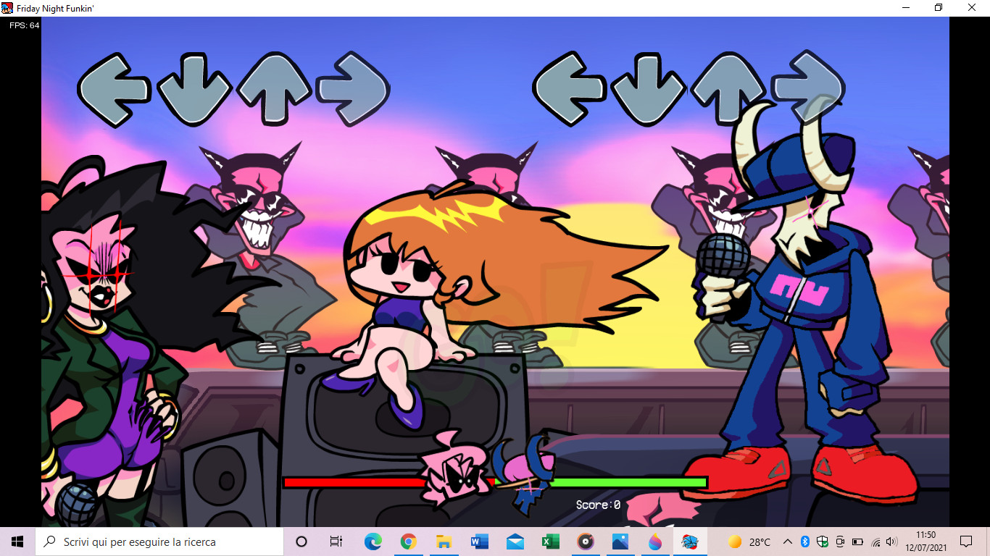Click in the Windows taskbar search box
This screenshot has width=990, height=556.
pos(159,542)
